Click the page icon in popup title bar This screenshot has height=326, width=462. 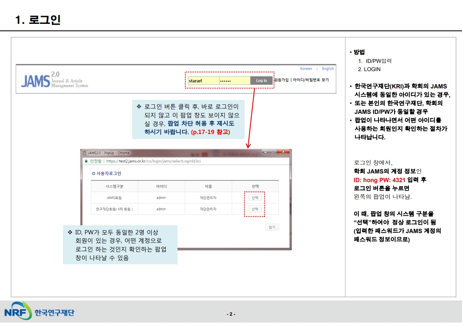pos(84,153)
